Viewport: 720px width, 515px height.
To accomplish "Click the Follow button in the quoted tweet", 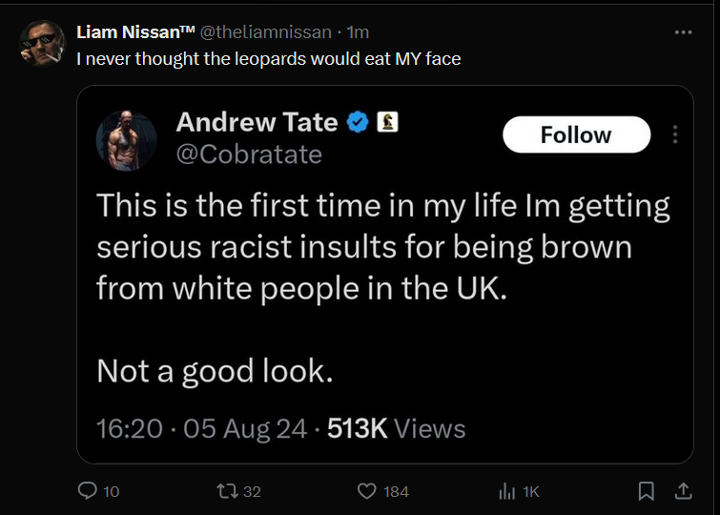I will pyautogui.click(x=576, y=134).
